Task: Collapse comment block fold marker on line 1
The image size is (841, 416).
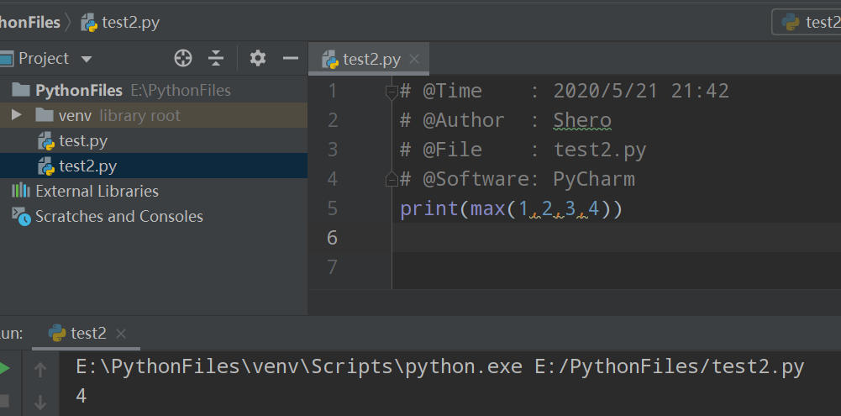Action: (392, 92)
